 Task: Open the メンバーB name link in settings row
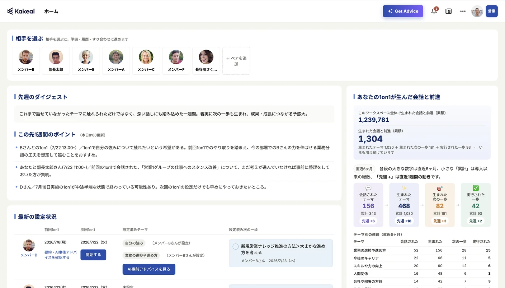pos(29,255)
